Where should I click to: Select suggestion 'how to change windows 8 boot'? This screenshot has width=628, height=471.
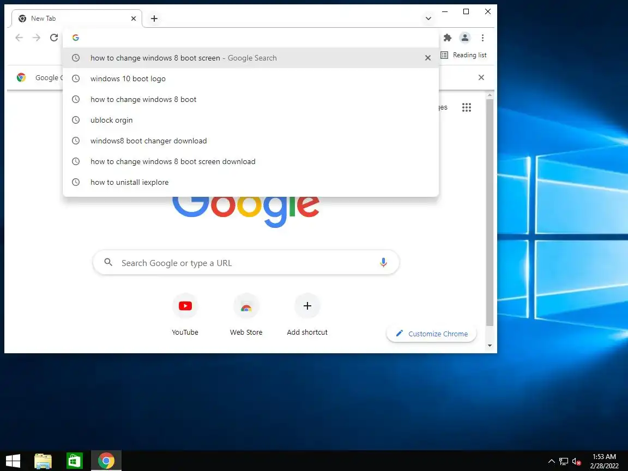251,99
